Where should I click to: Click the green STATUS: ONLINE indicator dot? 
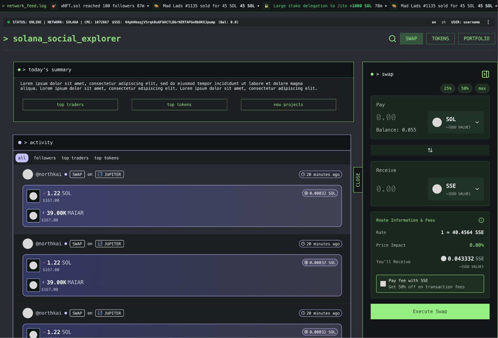pos(9,22)
